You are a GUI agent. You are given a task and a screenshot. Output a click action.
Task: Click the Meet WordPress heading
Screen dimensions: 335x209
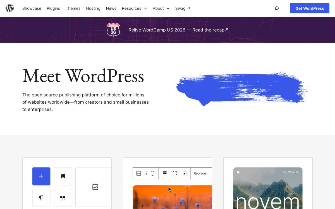click(83, 76)
